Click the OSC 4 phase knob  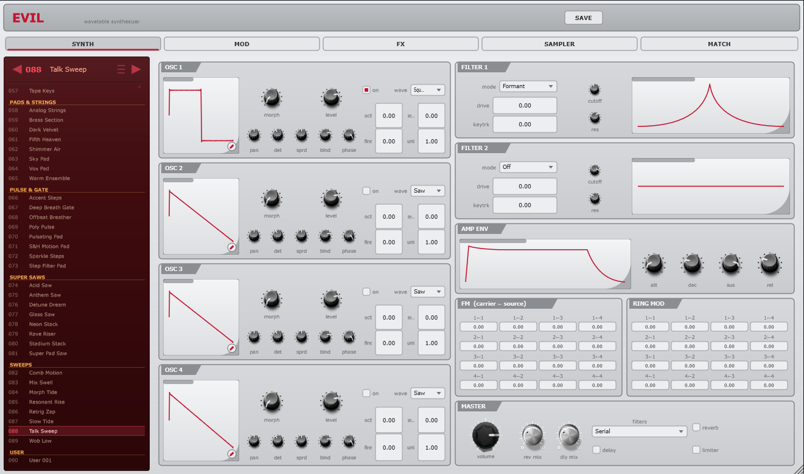tap(349, 442)
